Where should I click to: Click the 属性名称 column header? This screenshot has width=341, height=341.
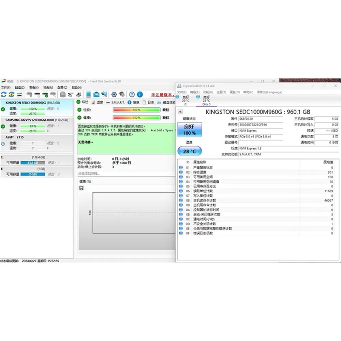click(199, 162)
